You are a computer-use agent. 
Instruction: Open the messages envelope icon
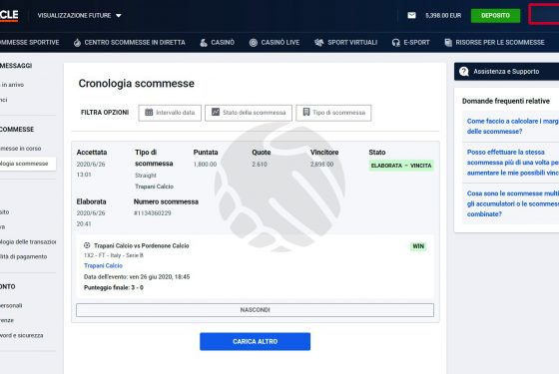[x=411, y=15]
